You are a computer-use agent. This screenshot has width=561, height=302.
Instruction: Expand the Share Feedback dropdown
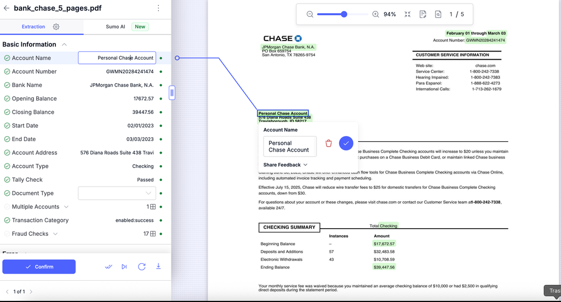click(285, 165)
